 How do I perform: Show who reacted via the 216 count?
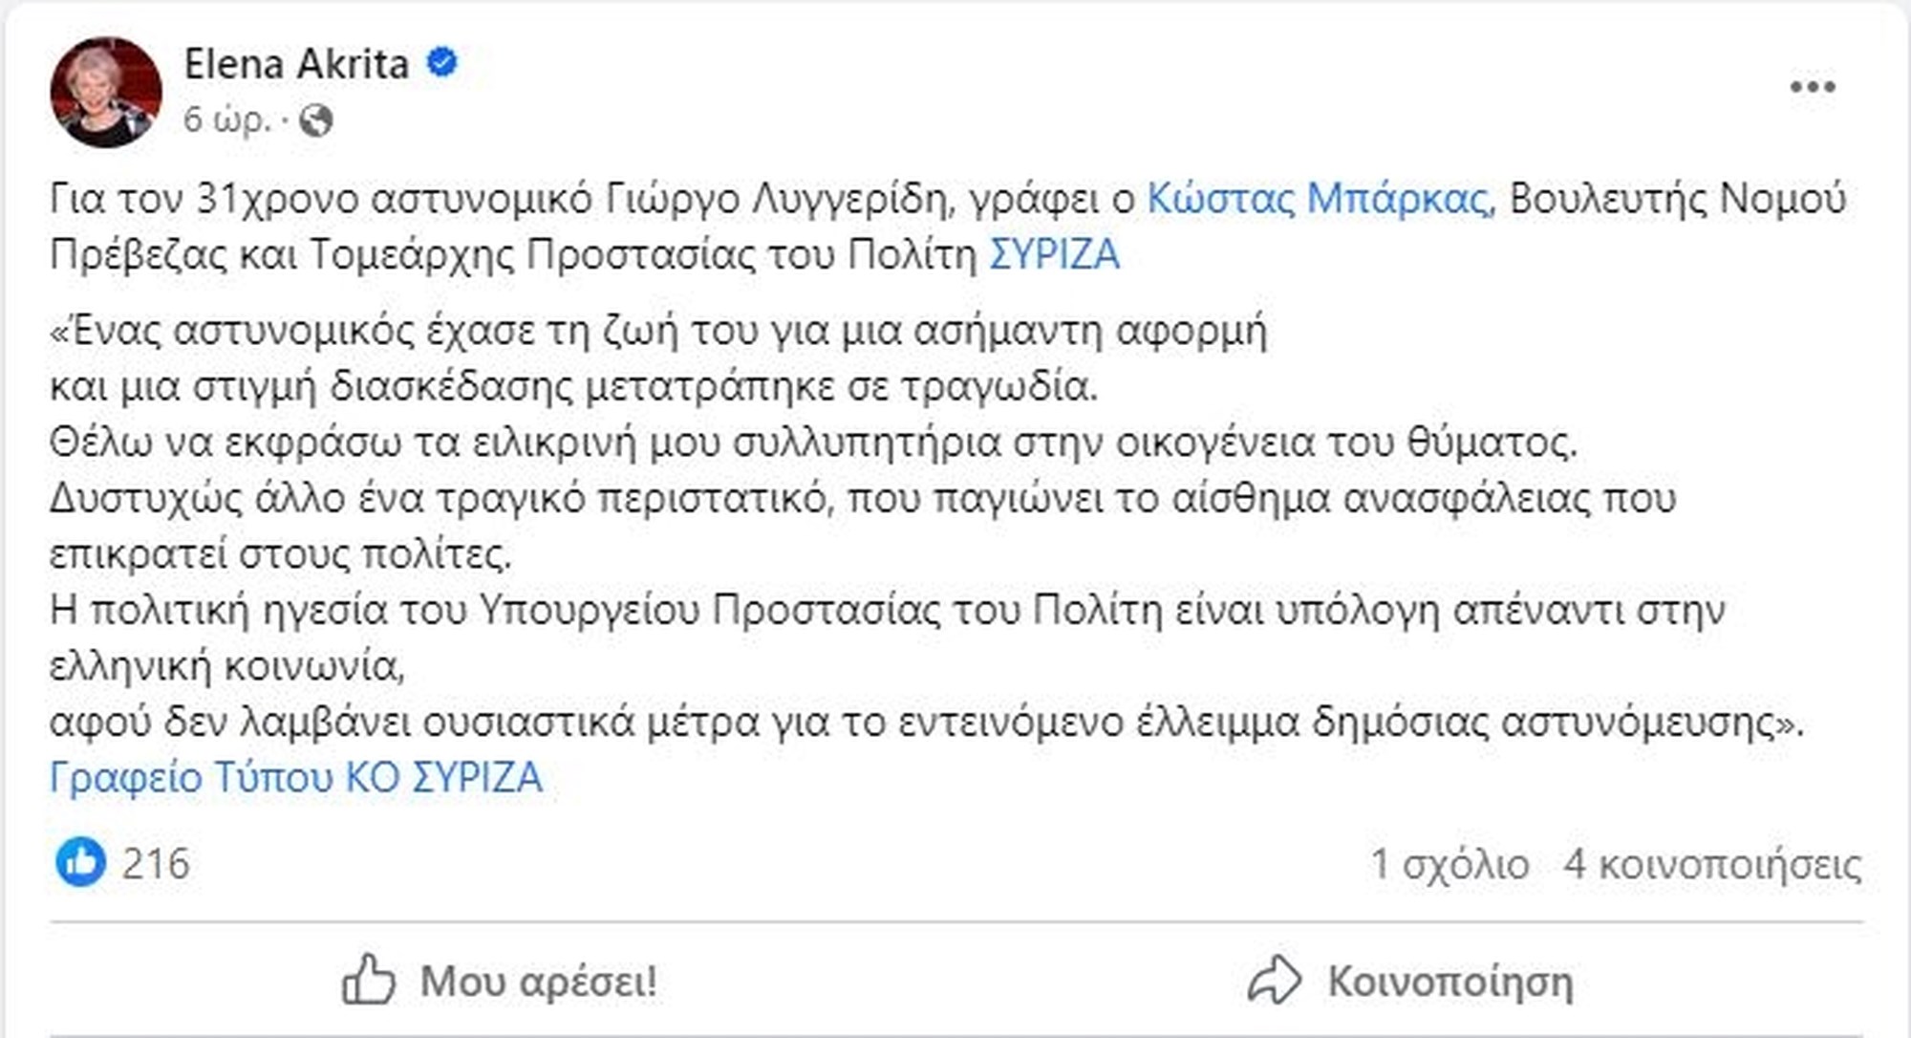tap(156, 864)
